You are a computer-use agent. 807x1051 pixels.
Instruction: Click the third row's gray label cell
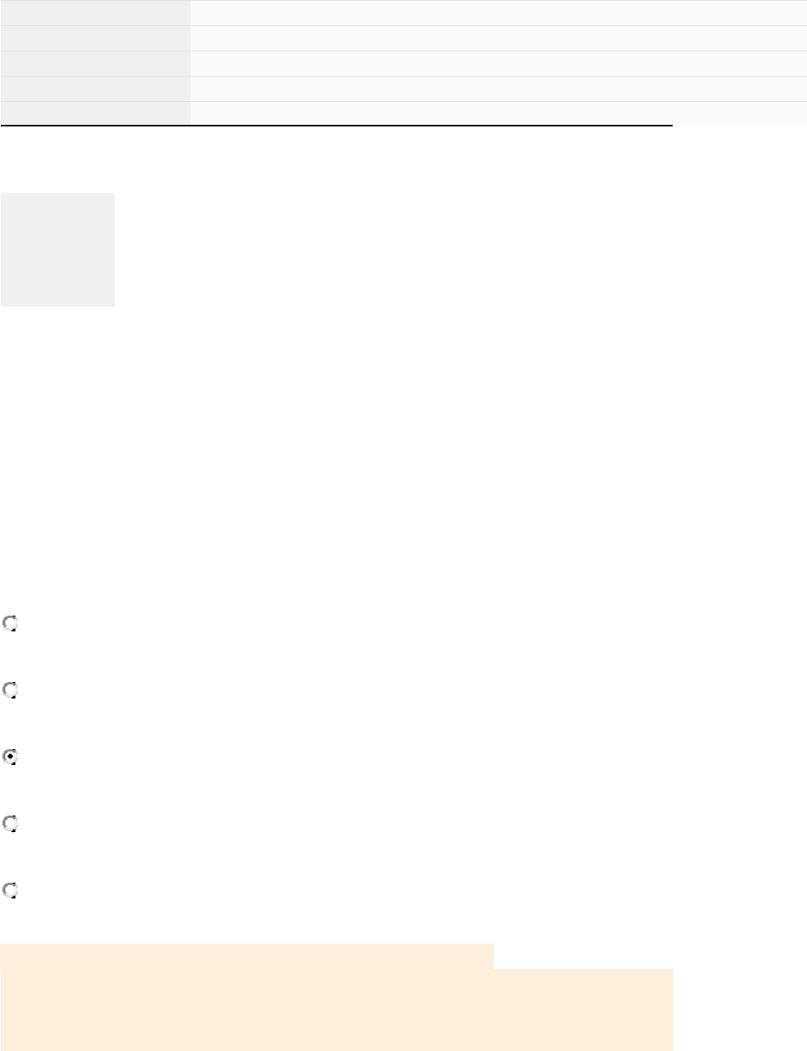pos(95,63)
